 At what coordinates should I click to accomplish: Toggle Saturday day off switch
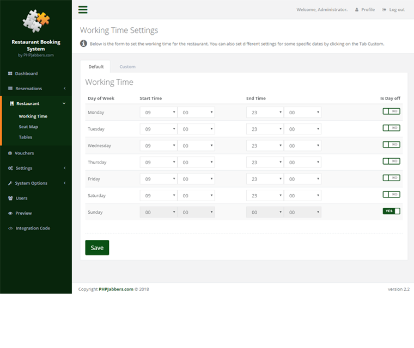coord(391,194)
